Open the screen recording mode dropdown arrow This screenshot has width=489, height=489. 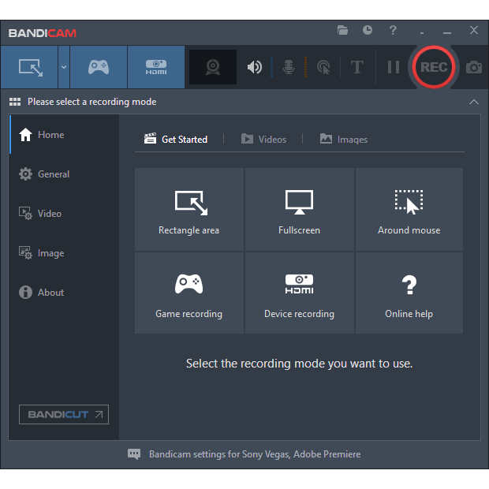64,67
